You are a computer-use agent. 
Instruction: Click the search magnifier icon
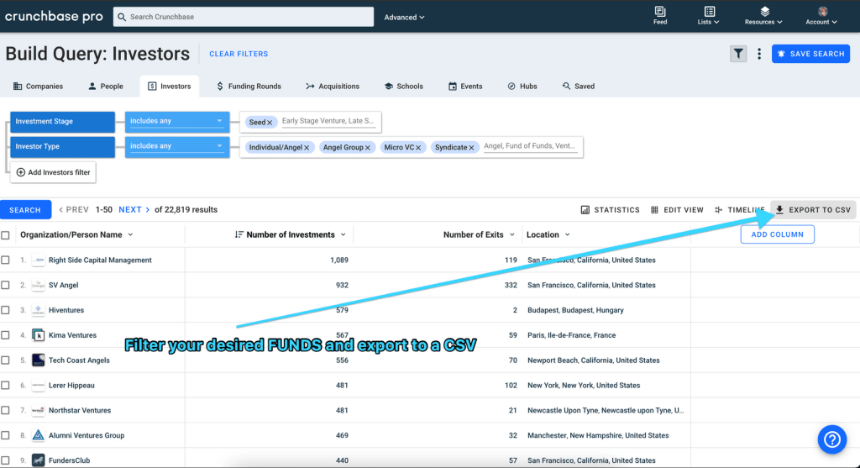point(122,17)
